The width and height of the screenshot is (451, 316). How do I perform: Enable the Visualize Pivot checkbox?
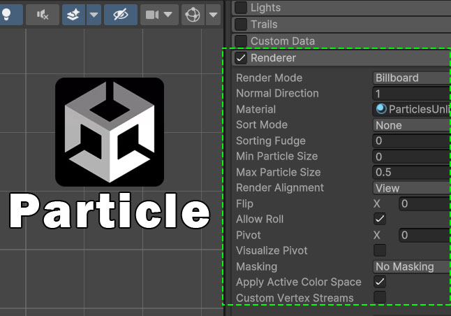380,250
